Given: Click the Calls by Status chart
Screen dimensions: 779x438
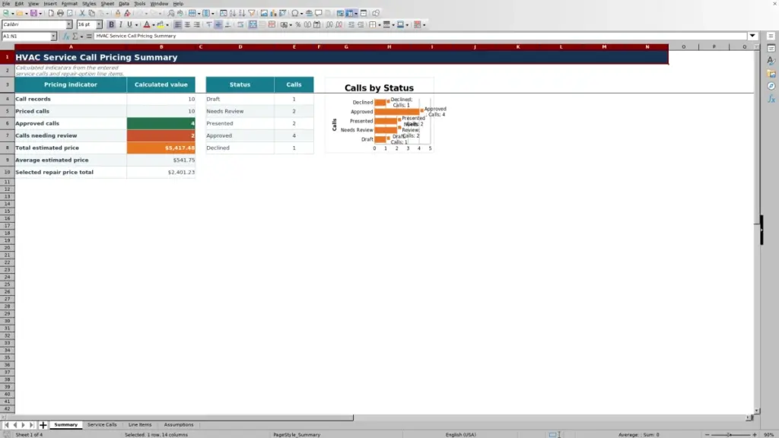Looking at the screenshot, I should [x=380, y=116].
